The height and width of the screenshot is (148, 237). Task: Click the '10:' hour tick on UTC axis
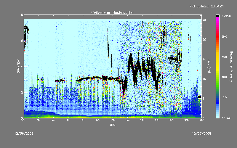98,120
